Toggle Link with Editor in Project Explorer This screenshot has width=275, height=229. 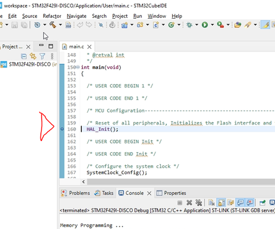click(33, 56)
